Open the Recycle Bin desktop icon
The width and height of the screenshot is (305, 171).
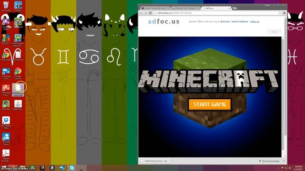click(x=6, y=6)
